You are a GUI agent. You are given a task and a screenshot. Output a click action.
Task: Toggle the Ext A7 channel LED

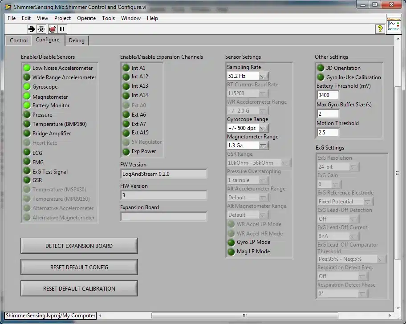pyautogui.click(x=126, y=124)
